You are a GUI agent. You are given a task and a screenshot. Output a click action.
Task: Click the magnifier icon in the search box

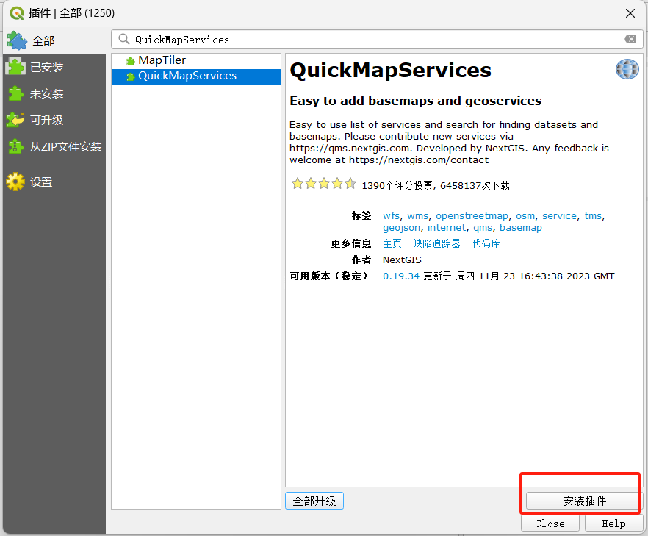pyautogui.click(x=123, y=39)
